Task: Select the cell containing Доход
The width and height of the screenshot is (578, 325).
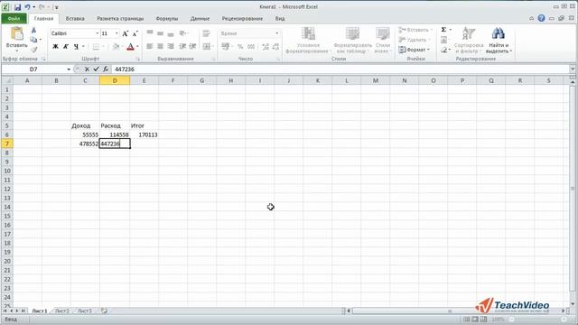Action: pyautogui.click(x=85, y=125)
